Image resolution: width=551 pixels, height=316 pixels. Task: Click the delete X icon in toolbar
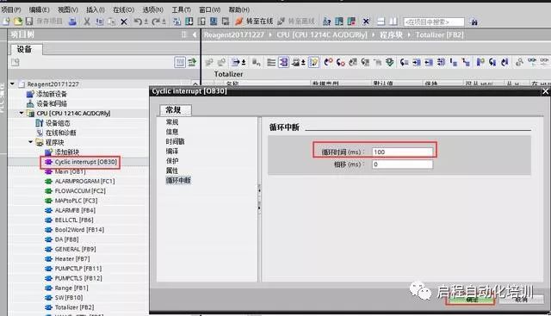click(124, 22)
